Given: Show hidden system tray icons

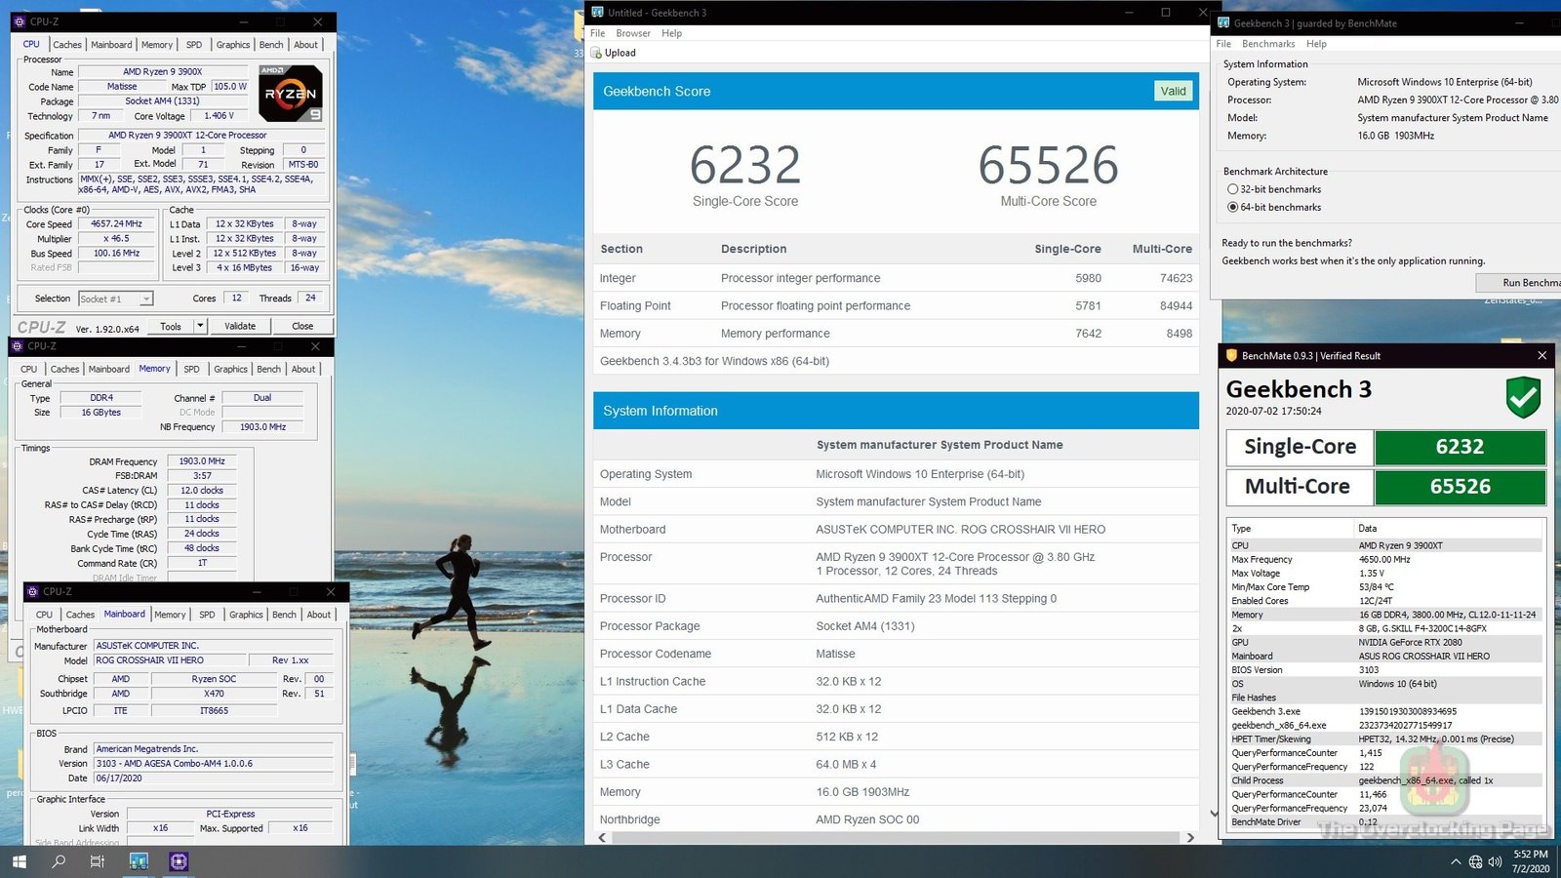Looking at the screenshot, I should [x=1455, y=861].
